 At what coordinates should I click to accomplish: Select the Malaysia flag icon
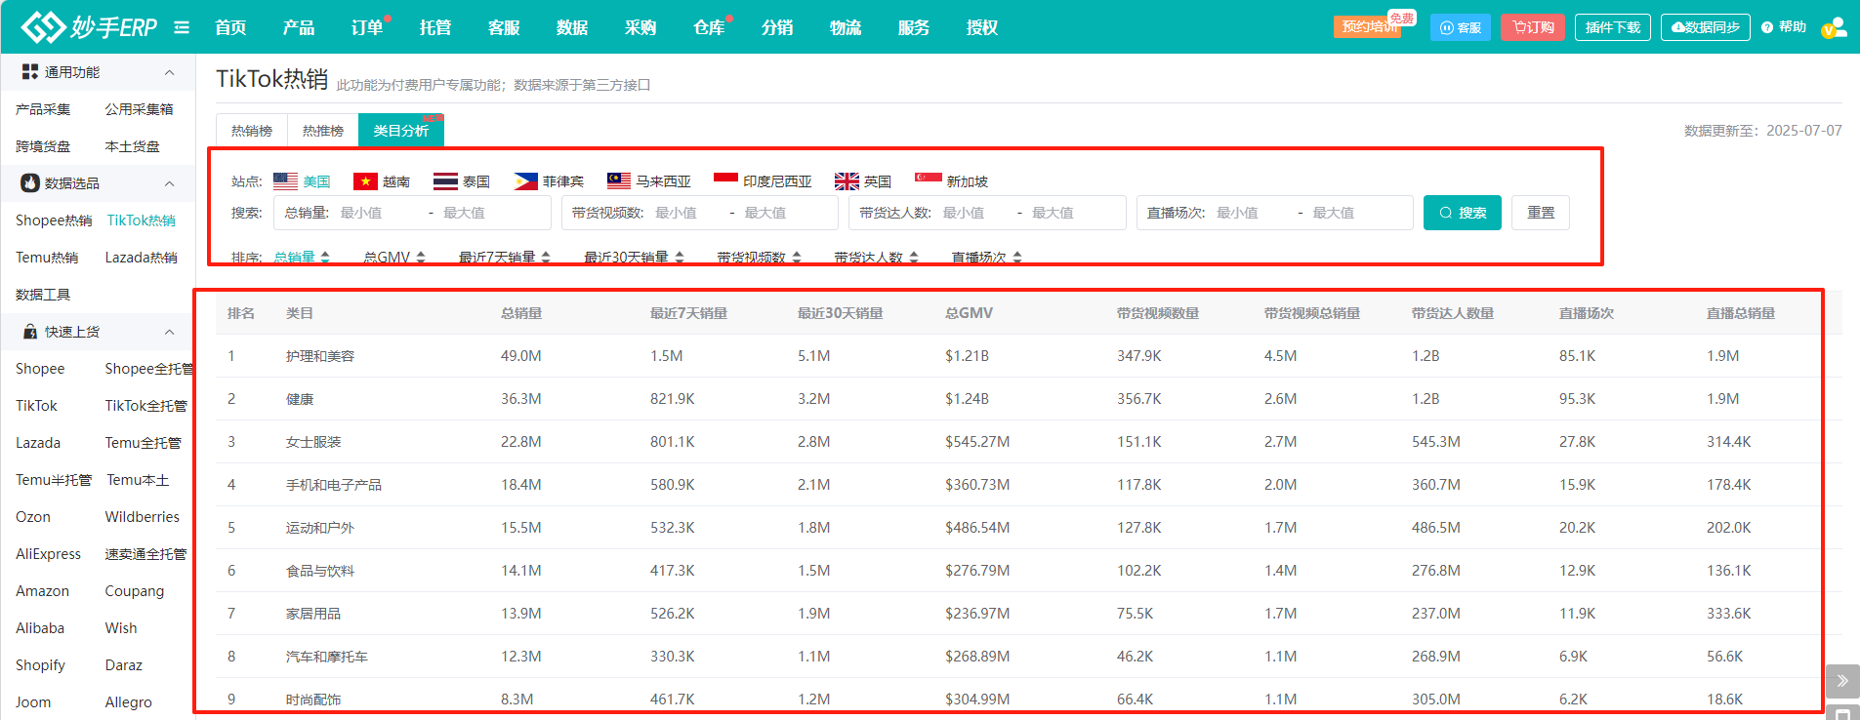pos(619,181)
